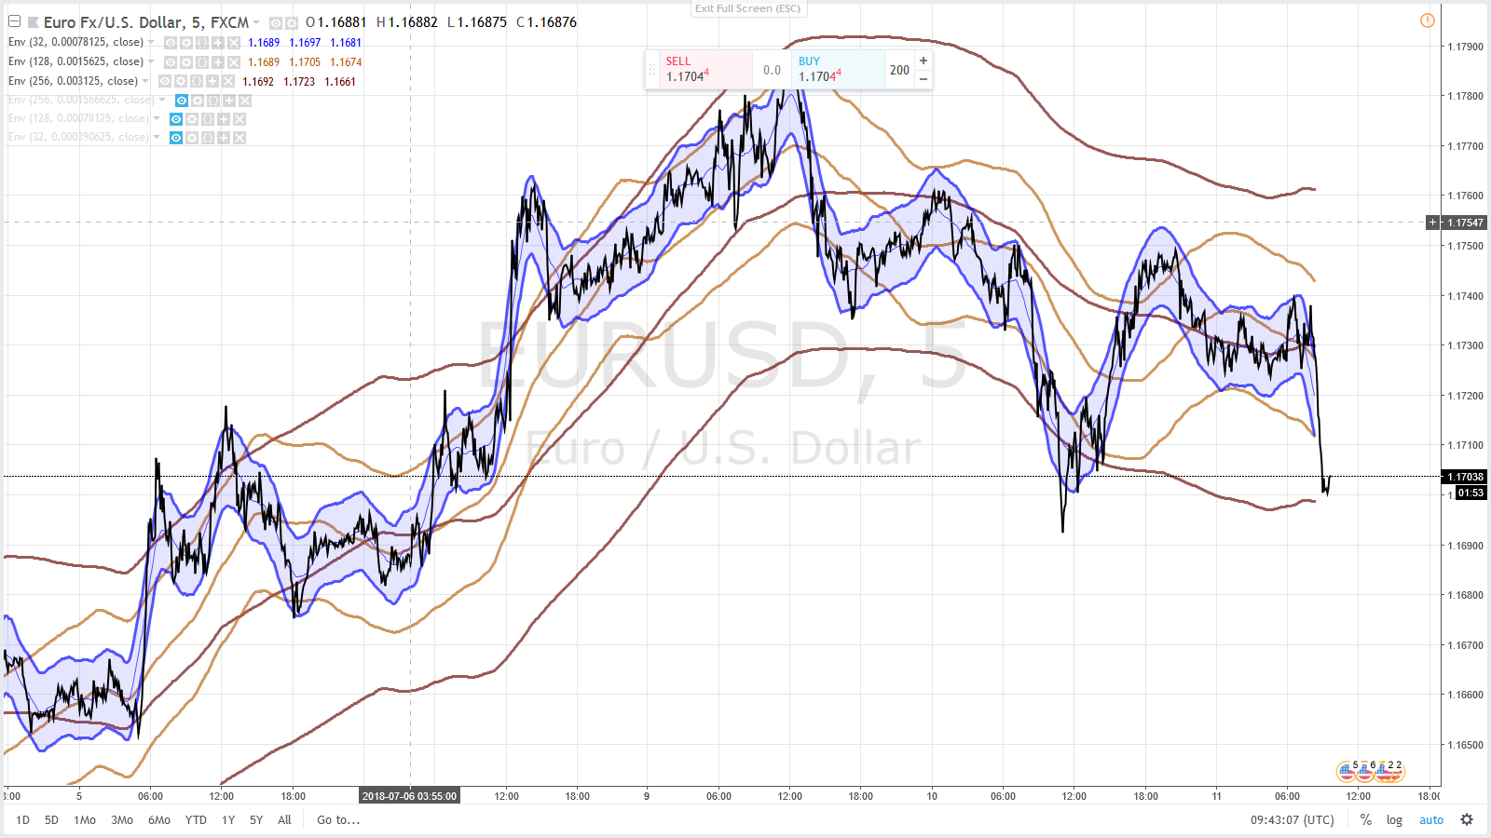Screen dimensions: 1491x838
Task: Show the hidden Env (128, 0.00078125, close) indicator
Action: (176, 119)
